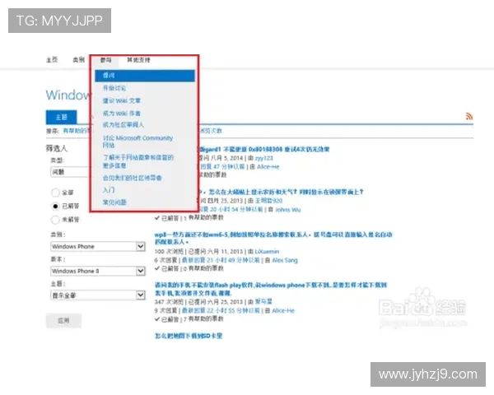Click the 应用 apply button
Viewport: 494px width, 395px height.
pyautogui.click(x=63, y=321)
